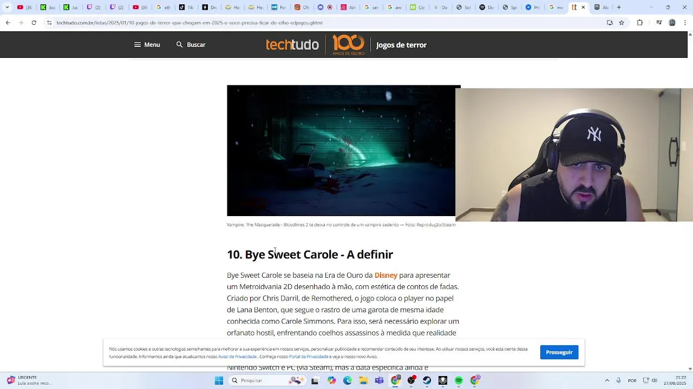Open OBS Studio taskbar icon with red dot
This screenshot has width=693, height=389.
point(411,381)
